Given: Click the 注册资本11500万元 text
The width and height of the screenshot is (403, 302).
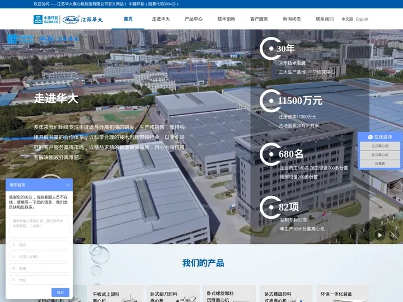Looking at the screenshot, I should click(x=297, y=116).
